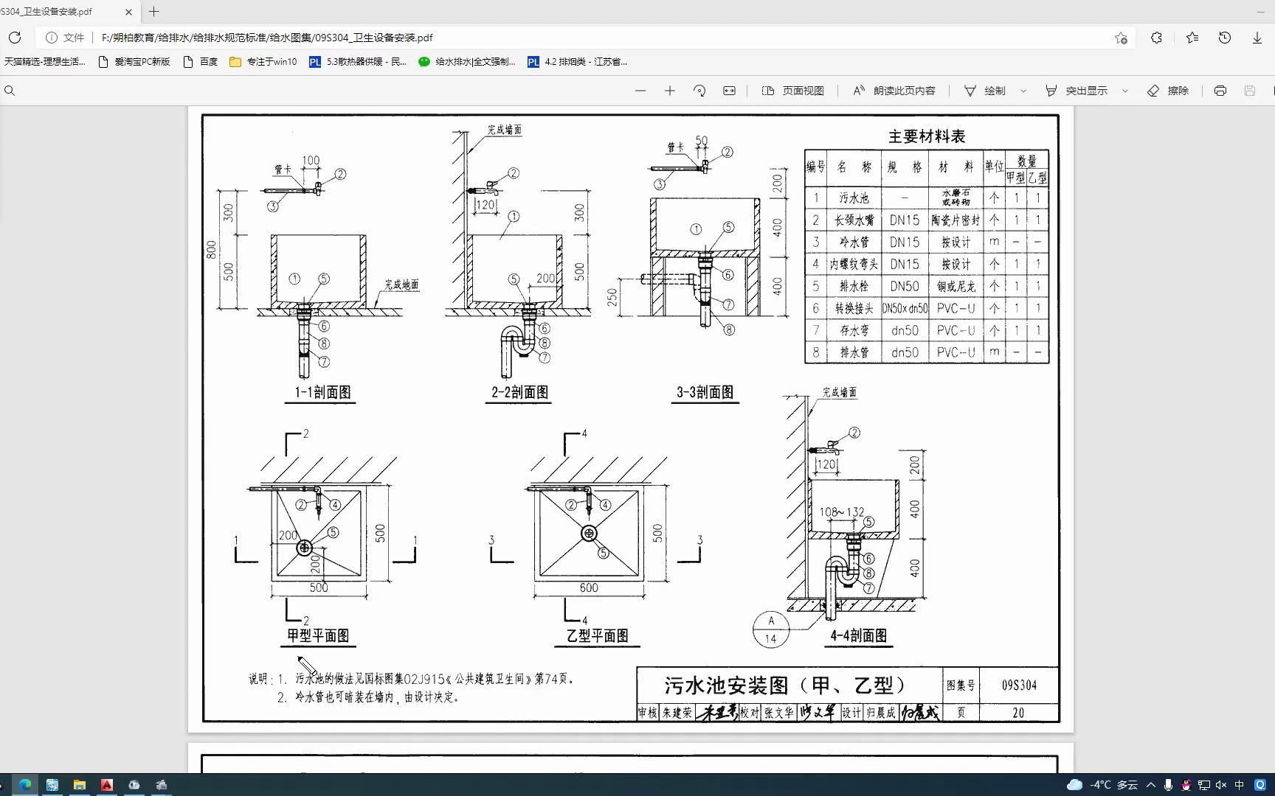Viewport: 1275px width, 796px height.
Task: Click the 长颈水嘴 row in materials table
Action: coord(927,220)
